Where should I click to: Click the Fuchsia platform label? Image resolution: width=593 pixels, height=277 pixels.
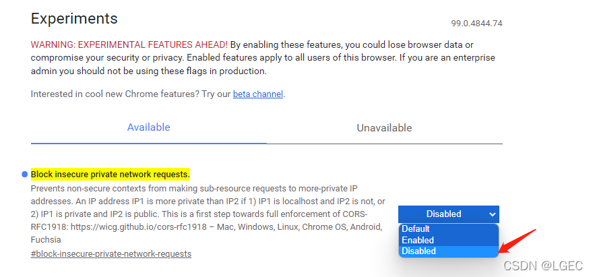point(46,240)
